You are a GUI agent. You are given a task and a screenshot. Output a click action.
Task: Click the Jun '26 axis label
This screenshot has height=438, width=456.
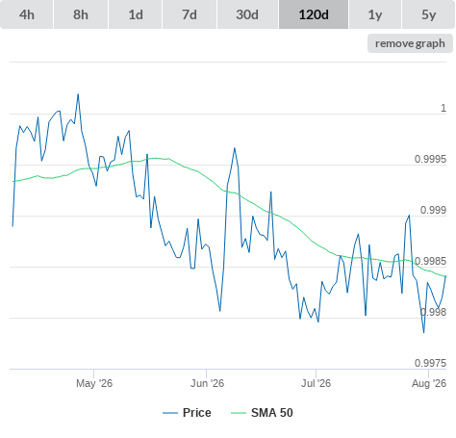click(x=207, y=383)
